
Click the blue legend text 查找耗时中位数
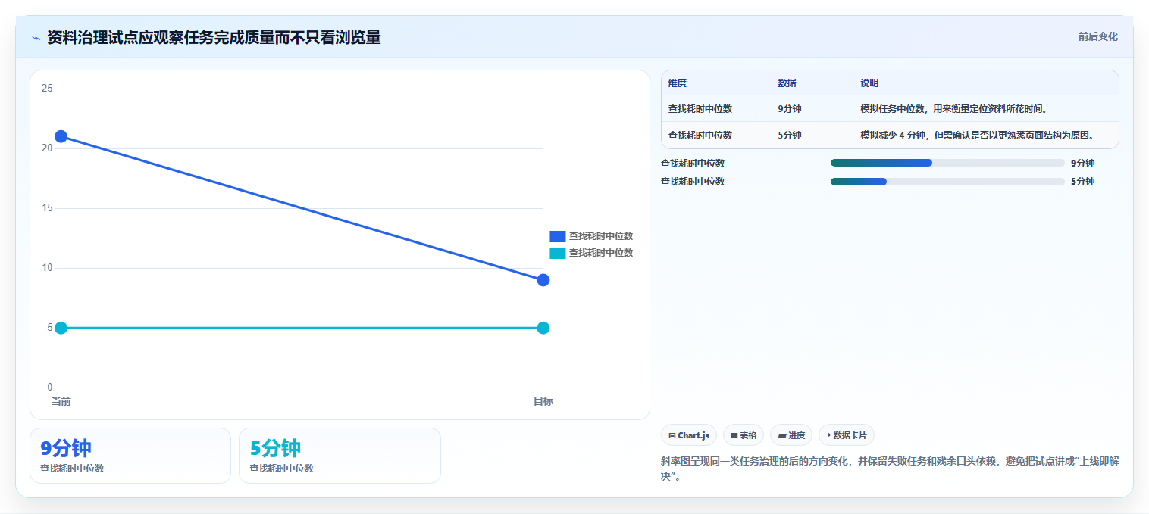pos(601,236)
